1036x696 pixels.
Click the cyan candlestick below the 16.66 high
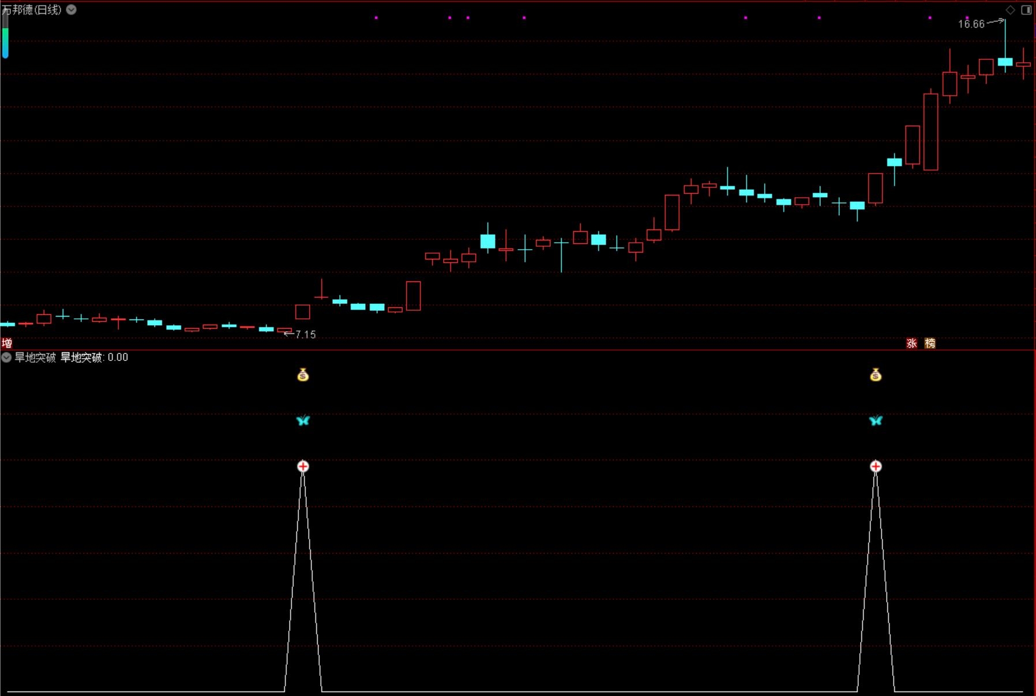pyautogui.click(x=1005, y=62)
